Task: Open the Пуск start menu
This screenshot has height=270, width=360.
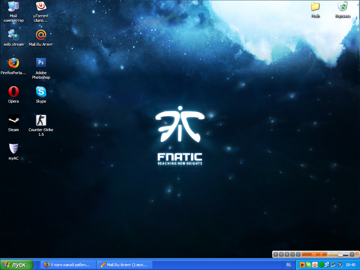Action: pos(17,265)
